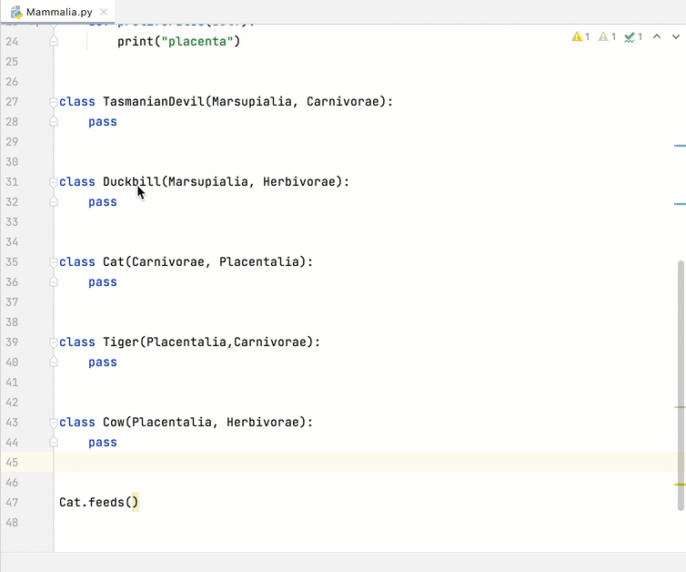This screenshot has height=572, width=686.
Task: Collapse the Cow class fold marker
Action: tap(54, 423)
